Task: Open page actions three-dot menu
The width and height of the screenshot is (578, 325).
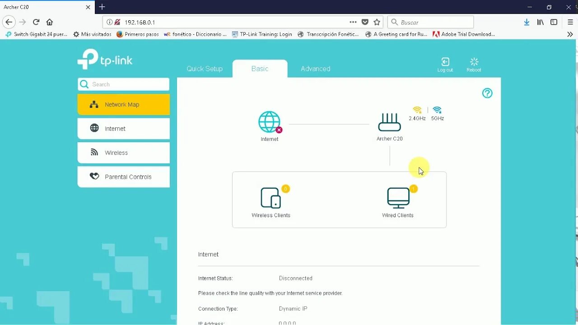Action: pyautogui.click(x=353, y=22)
